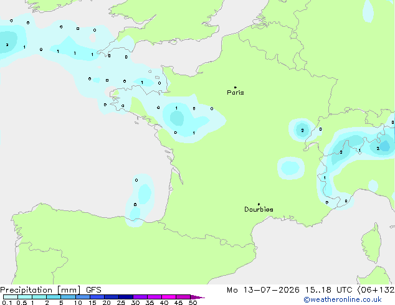This screenshot has height=305, width=395.
Task: Pick the legend swatch for 1–2 mm
Action: point(39,297)
